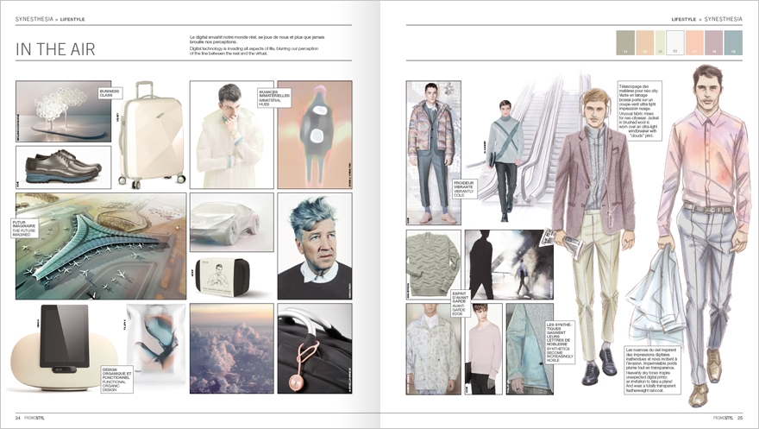The width and height of the screenshot is (759, 429).
Task: Pick the mauve color swatch
Action: tap(713, 42)
